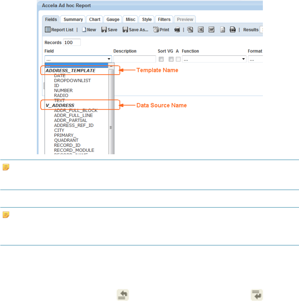Open the Function dropdown

214,59
